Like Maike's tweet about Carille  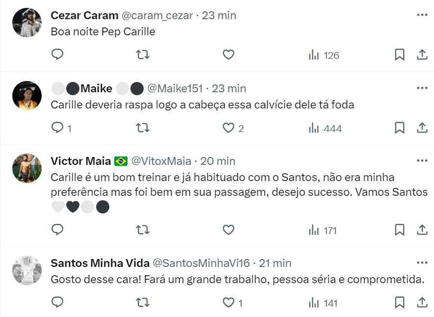pos(229,128)
